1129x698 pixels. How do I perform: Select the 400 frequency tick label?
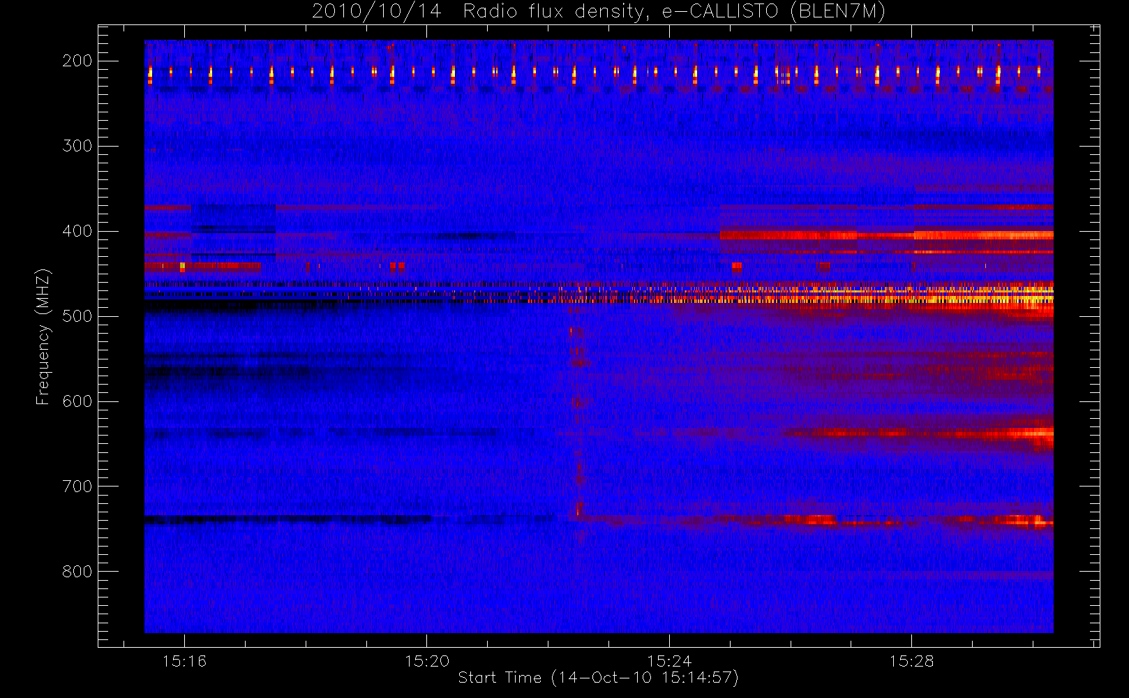click(77, 231)
